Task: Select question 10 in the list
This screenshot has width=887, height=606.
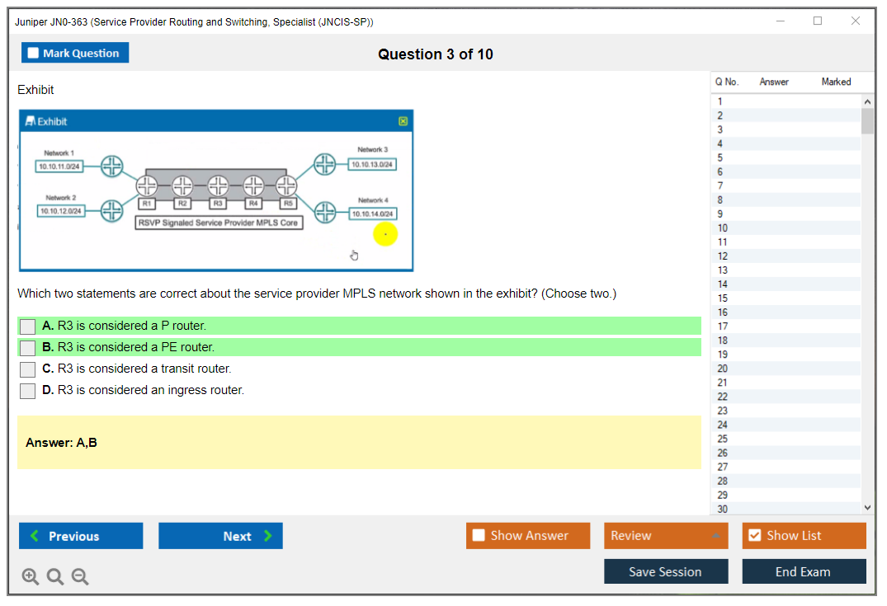Action: point(723,228)
